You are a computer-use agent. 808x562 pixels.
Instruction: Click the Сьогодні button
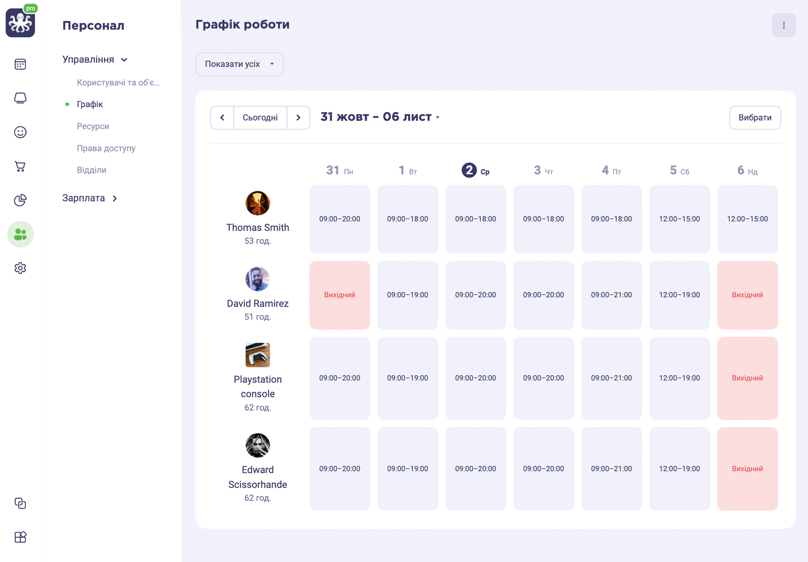click(x=260, y=117)
